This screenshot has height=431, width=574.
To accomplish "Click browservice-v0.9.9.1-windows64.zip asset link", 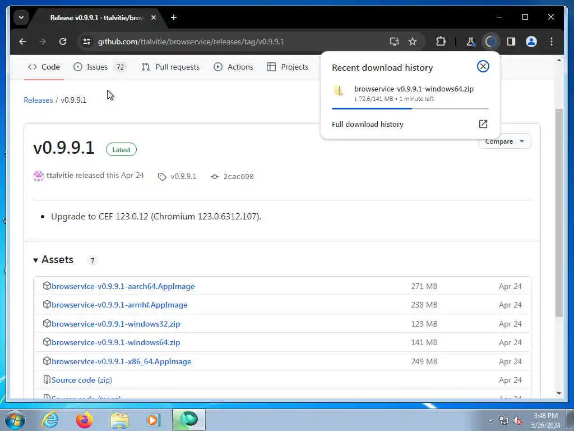I will 115,343.
